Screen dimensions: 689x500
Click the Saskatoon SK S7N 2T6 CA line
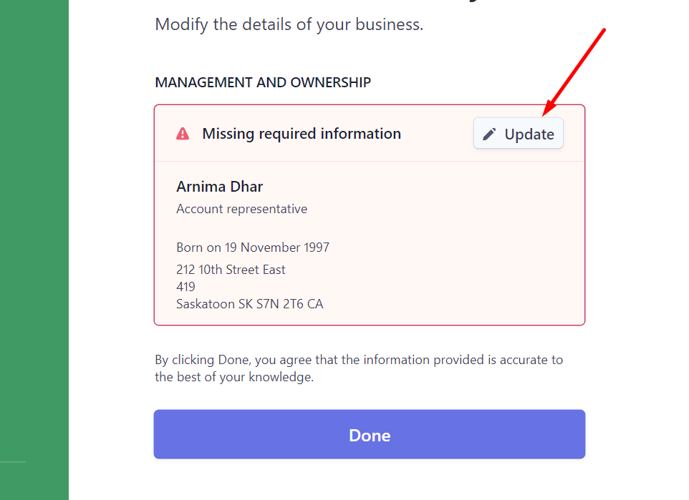coord(249,304)
